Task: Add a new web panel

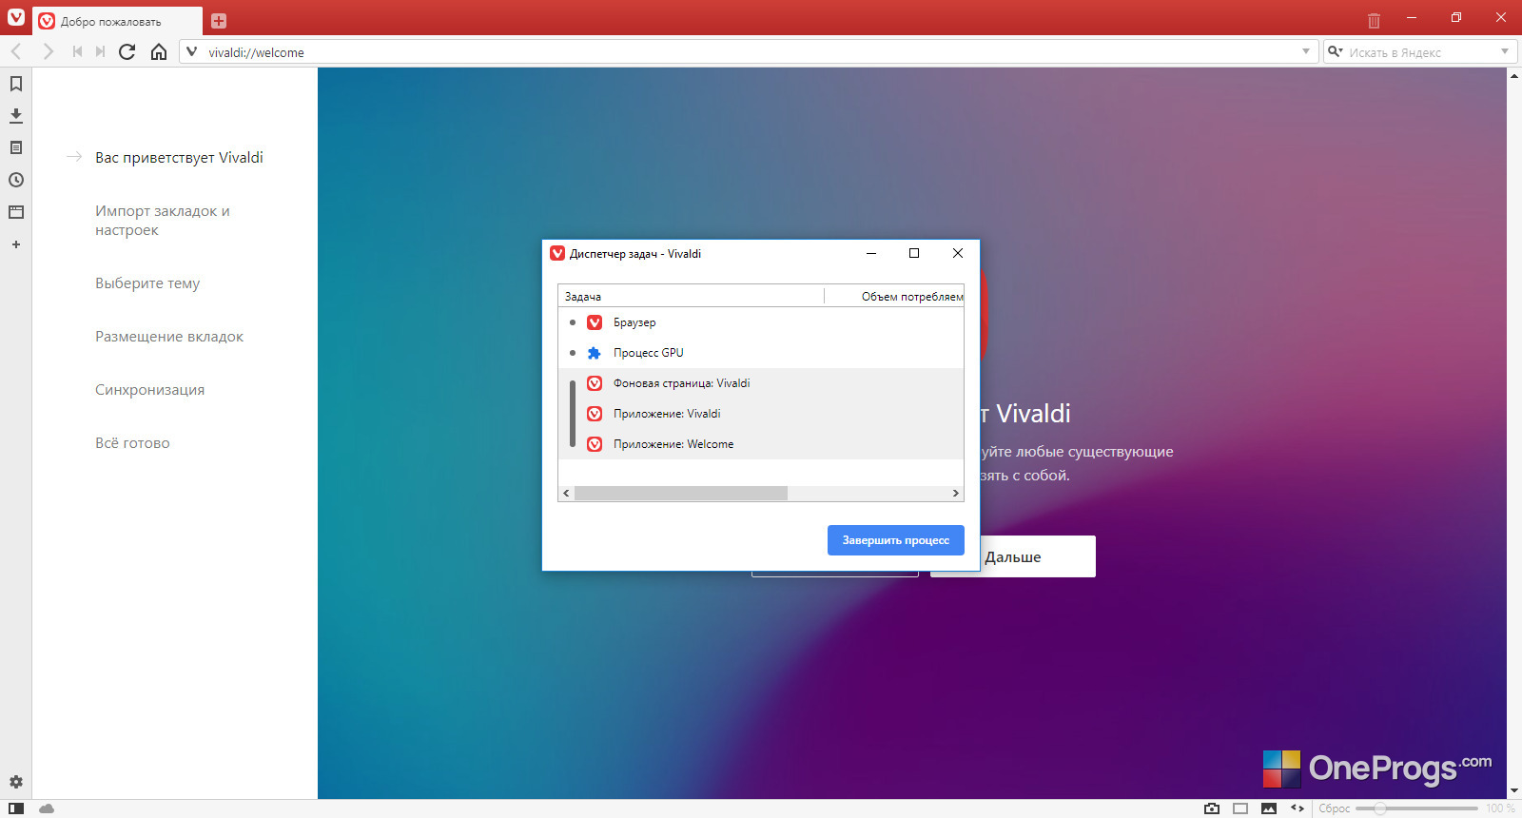Action: coord(16,244)
